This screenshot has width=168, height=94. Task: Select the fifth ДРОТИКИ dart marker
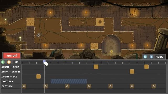pos(111,86)
